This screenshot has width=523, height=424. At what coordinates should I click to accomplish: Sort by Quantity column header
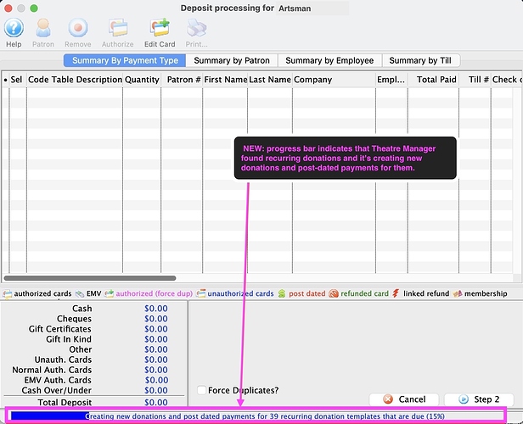click(x=142, y=80)
